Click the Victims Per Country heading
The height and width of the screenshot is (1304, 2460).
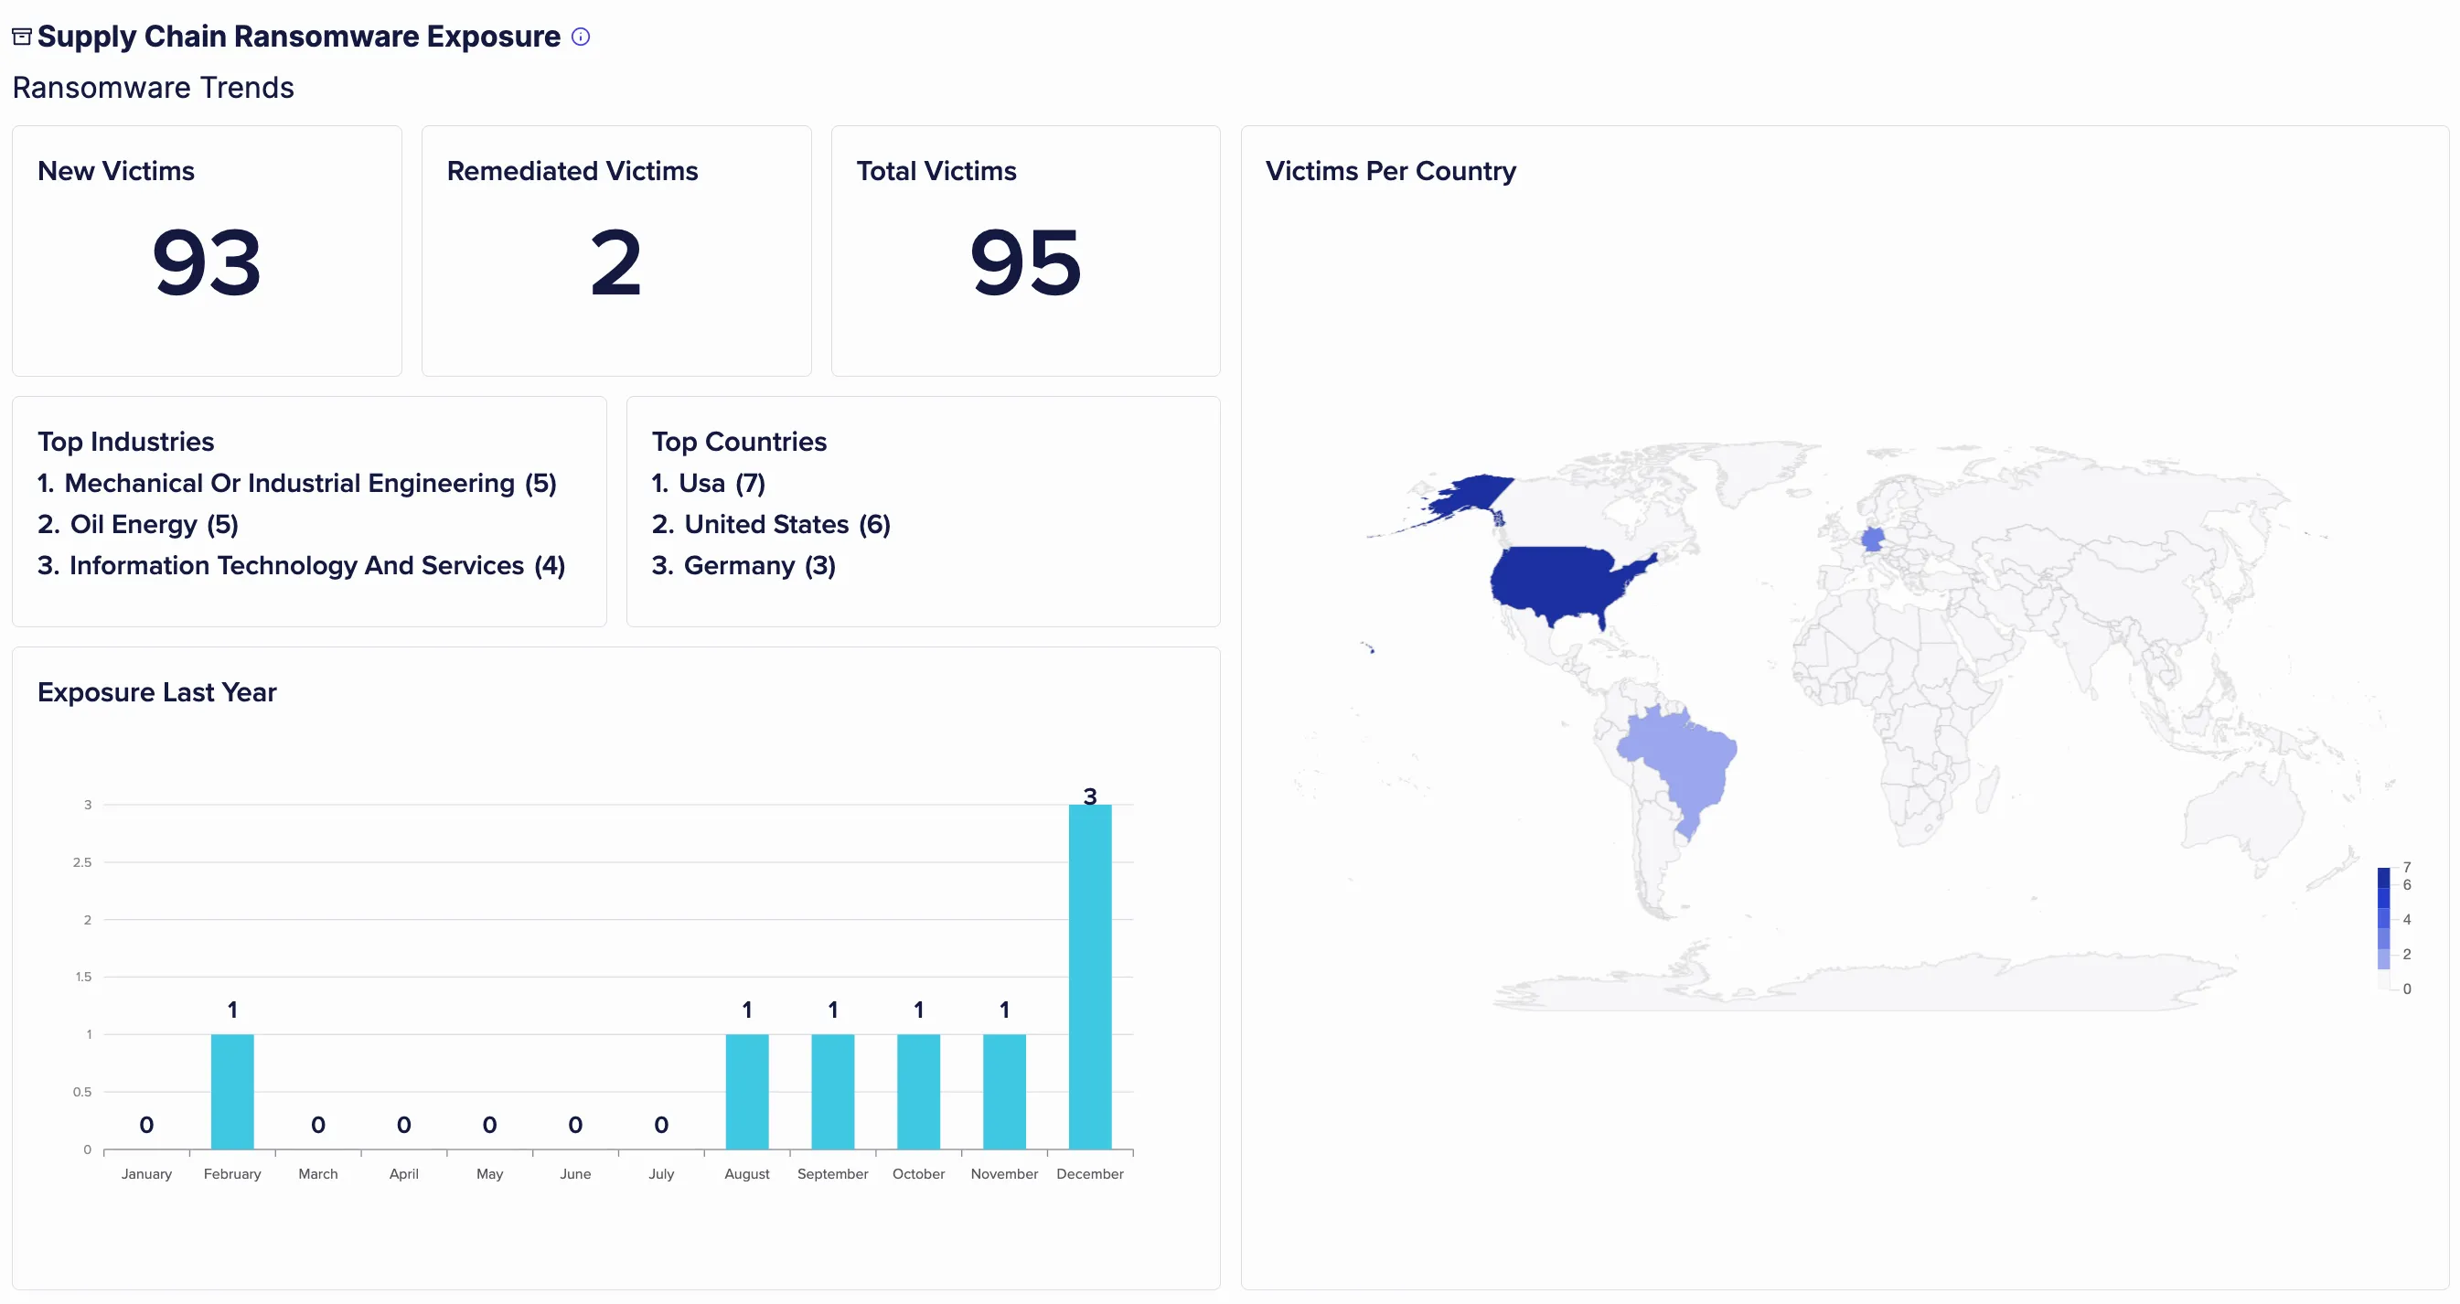1390,171
